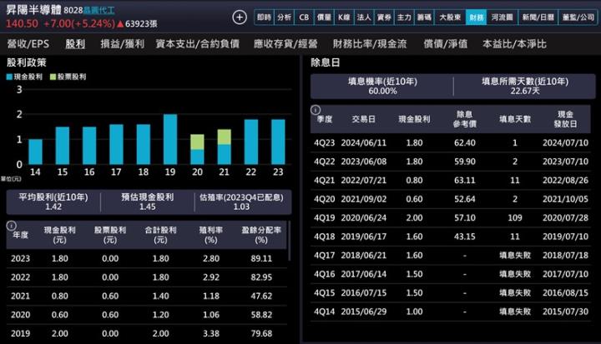
Task: Select the 資券 tab
Action: point(384,17)
